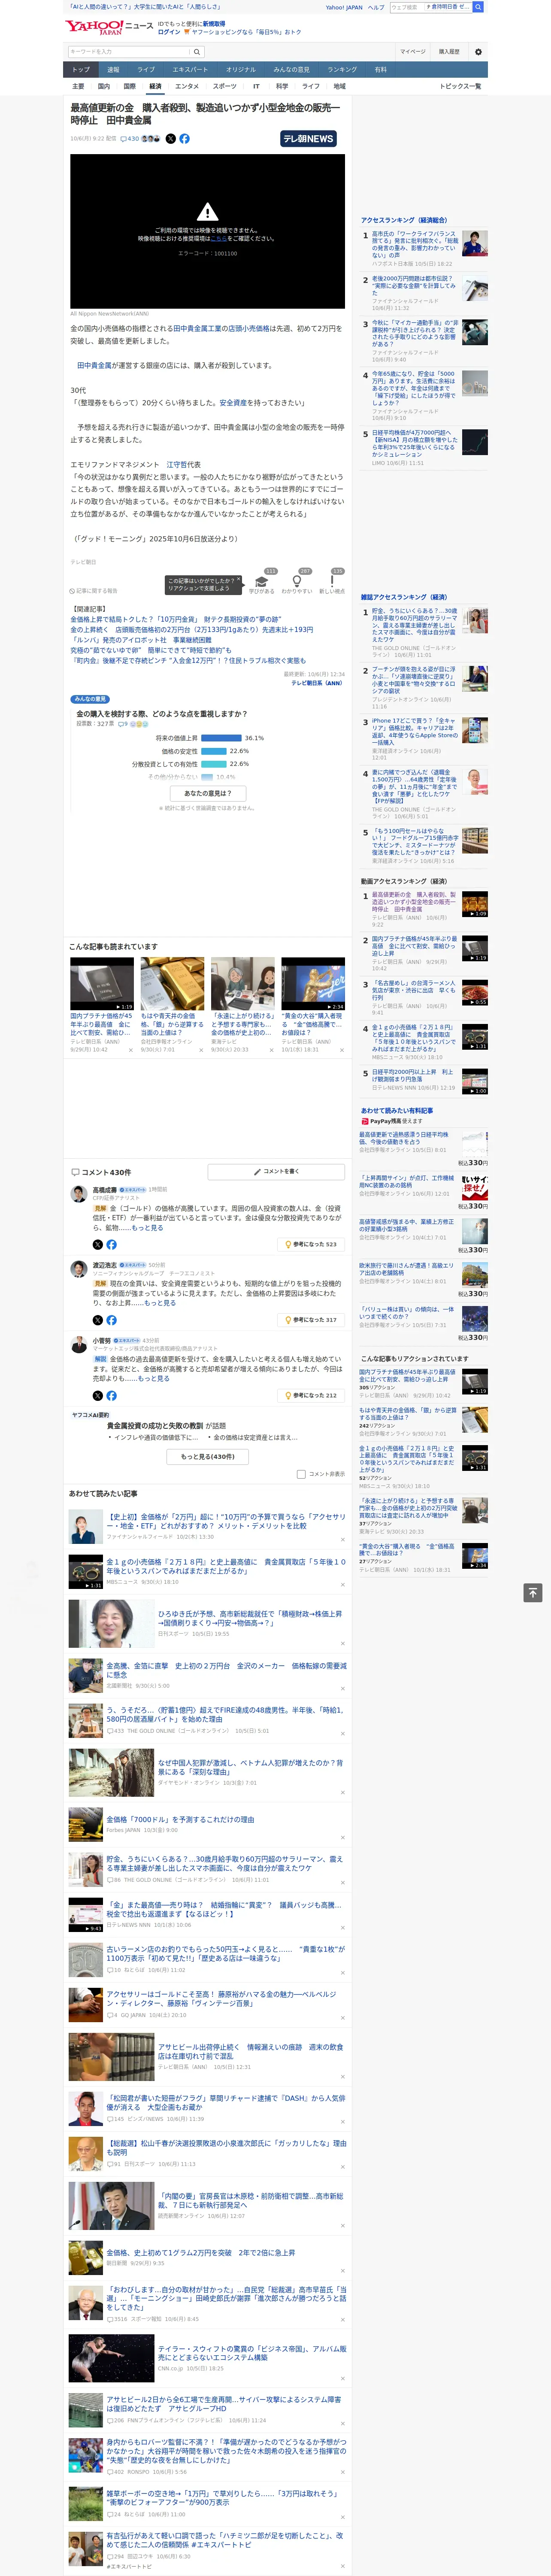Click the 購入履歴 link
The height and width of the screenshot is (2576, 551).
coord(449,52)
